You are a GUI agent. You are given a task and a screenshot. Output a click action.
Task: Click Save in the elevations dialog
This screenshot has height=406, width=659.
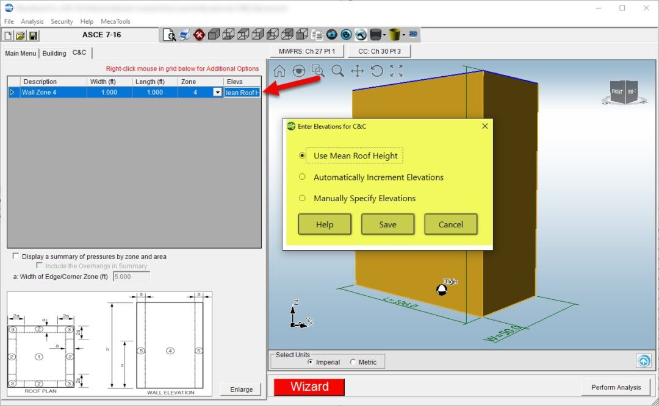pyautogui.click(x=387, y=224)
